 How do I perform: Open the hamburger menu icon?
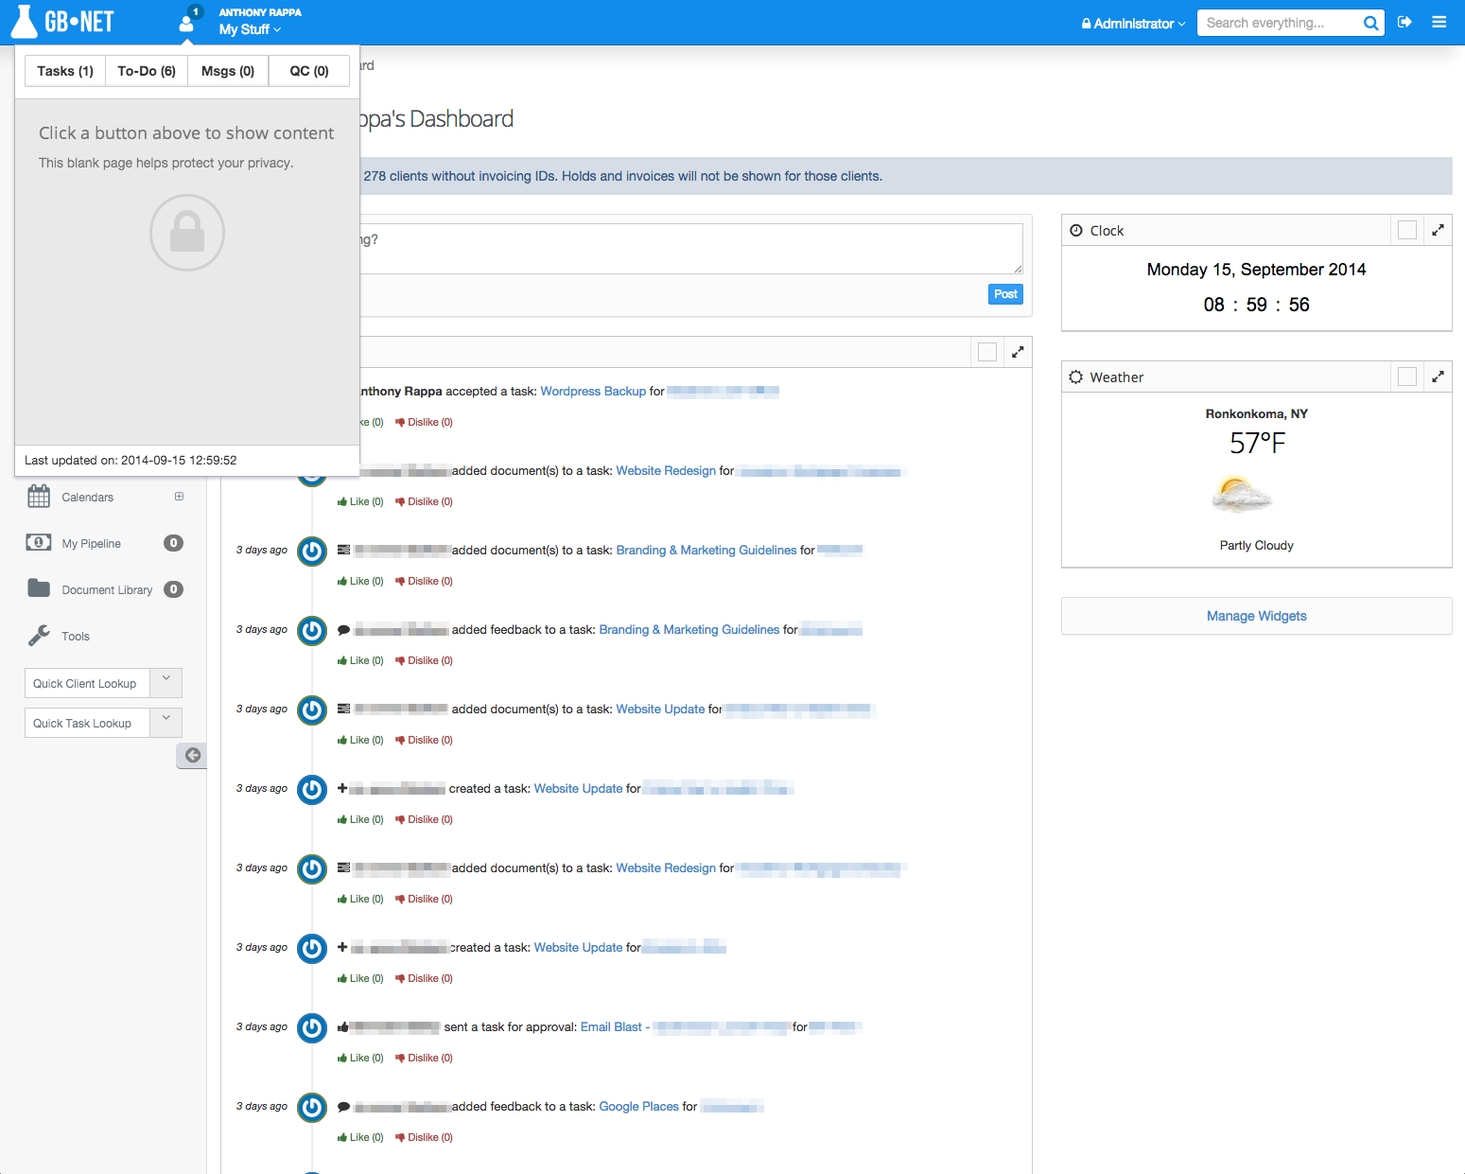1439,22
